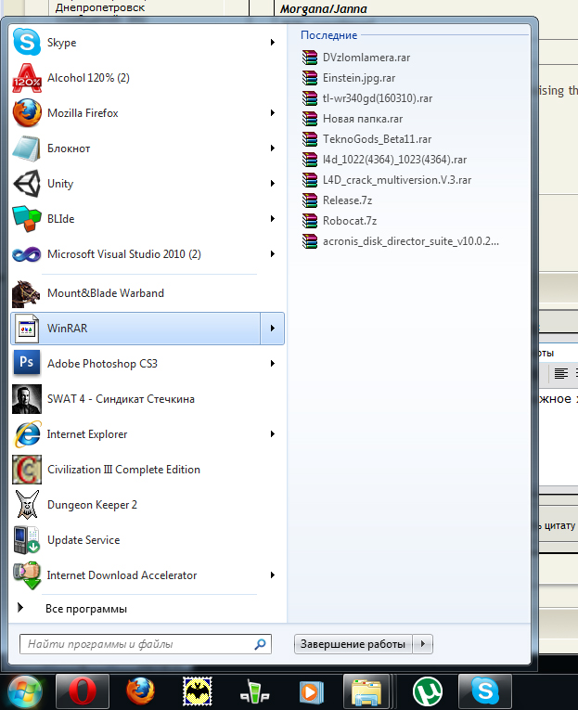Screen dimensions: 578x710
Task: Click the Opera icon in the taskbar
Action: pyautogui.click(x=83, y=691)
